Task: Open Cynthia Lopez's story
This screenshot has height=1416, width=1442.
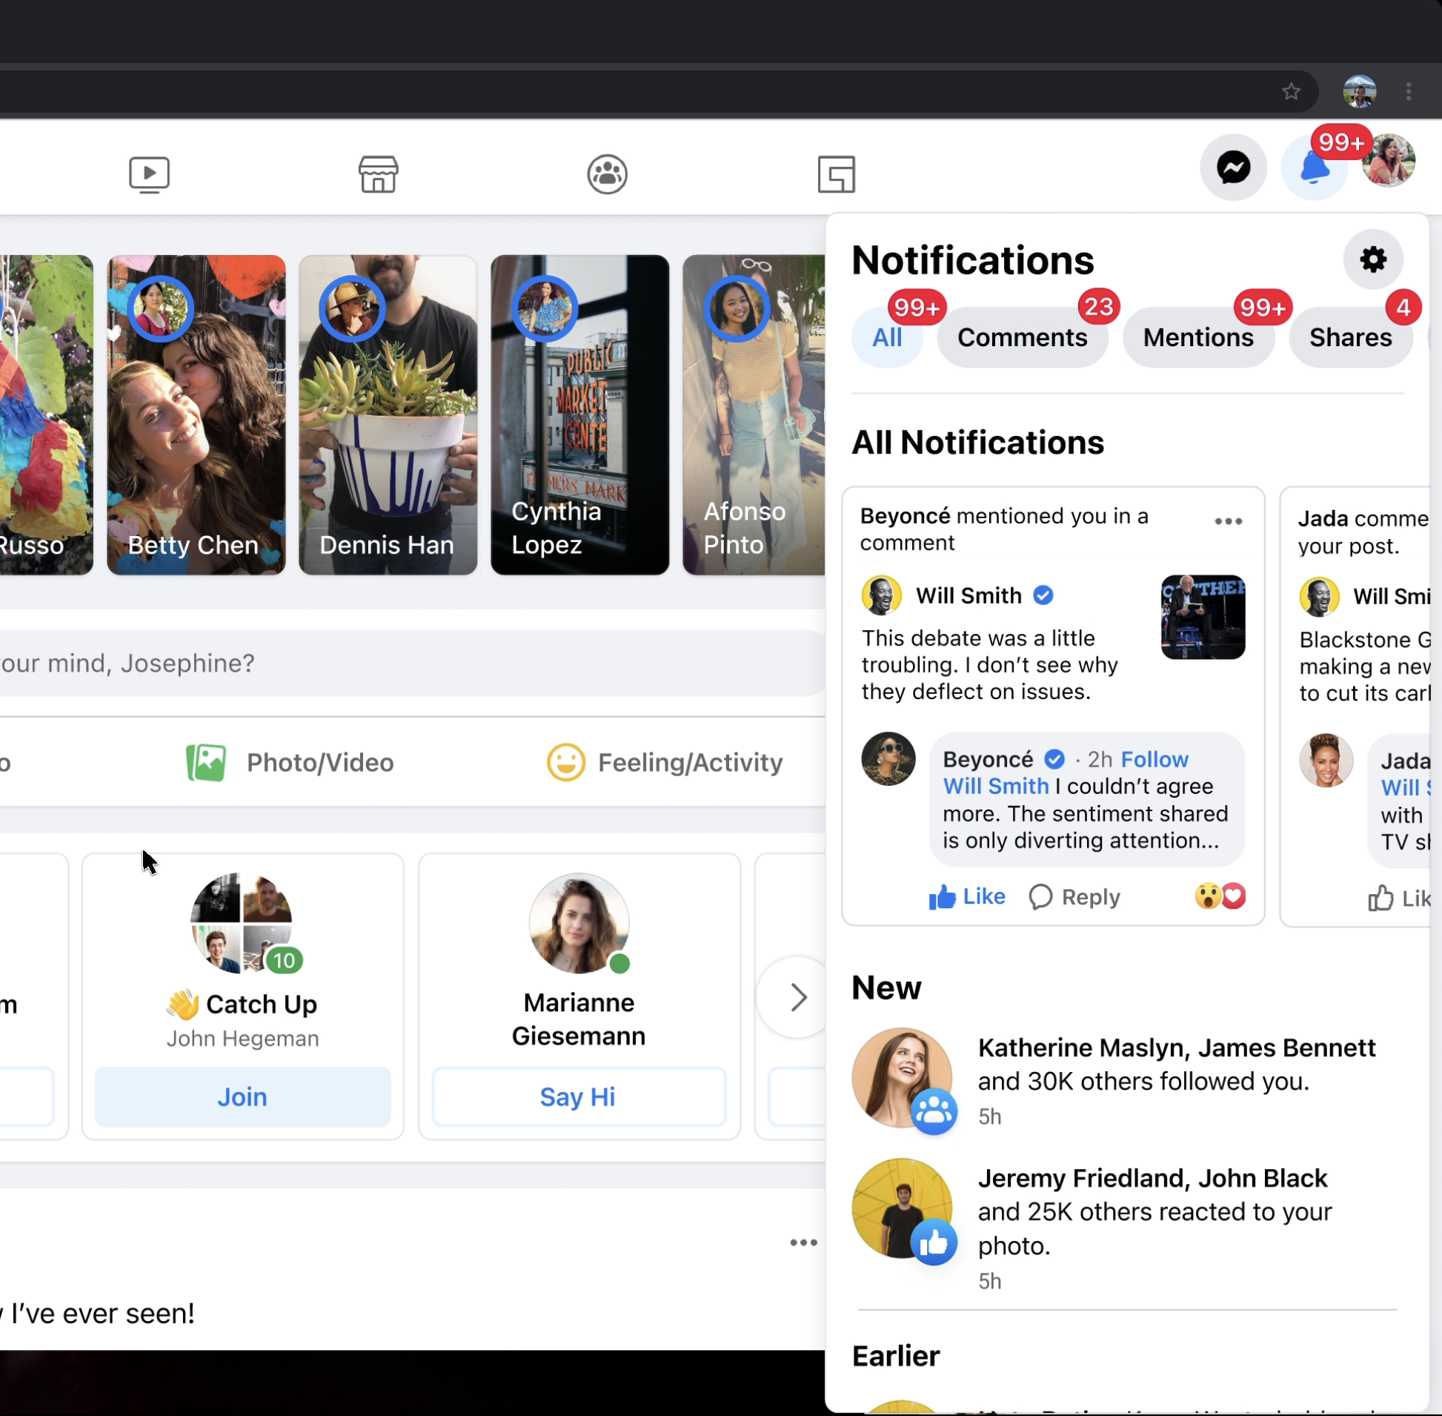Action: pos(579,415)
